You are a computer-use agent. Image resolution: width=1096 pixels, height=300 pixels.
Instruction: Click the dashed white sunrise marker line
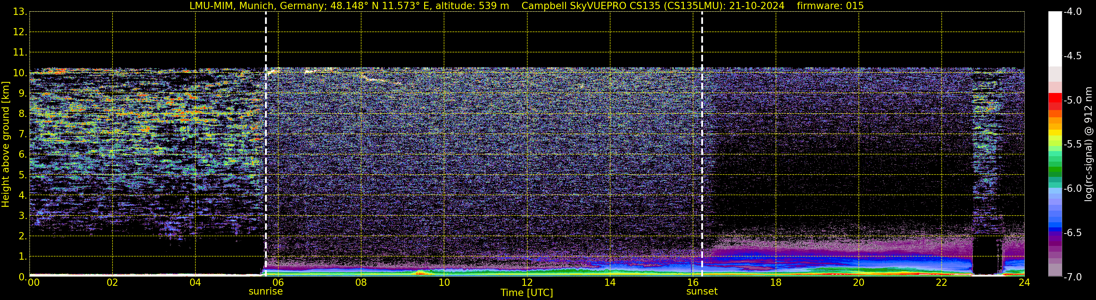click(266, 145)
